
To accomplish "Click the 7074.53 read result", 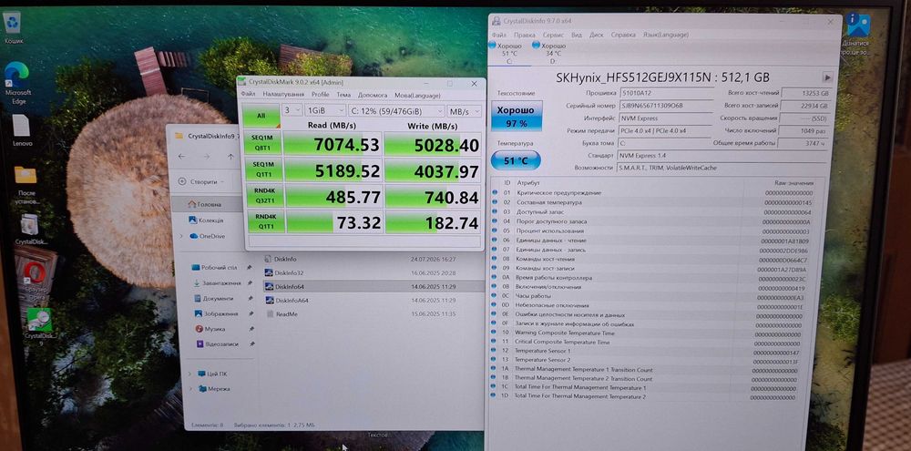I will coord(333,144).
